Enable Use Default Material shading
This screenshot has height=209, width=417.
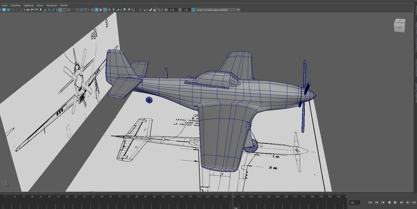(x=101, y=10)
